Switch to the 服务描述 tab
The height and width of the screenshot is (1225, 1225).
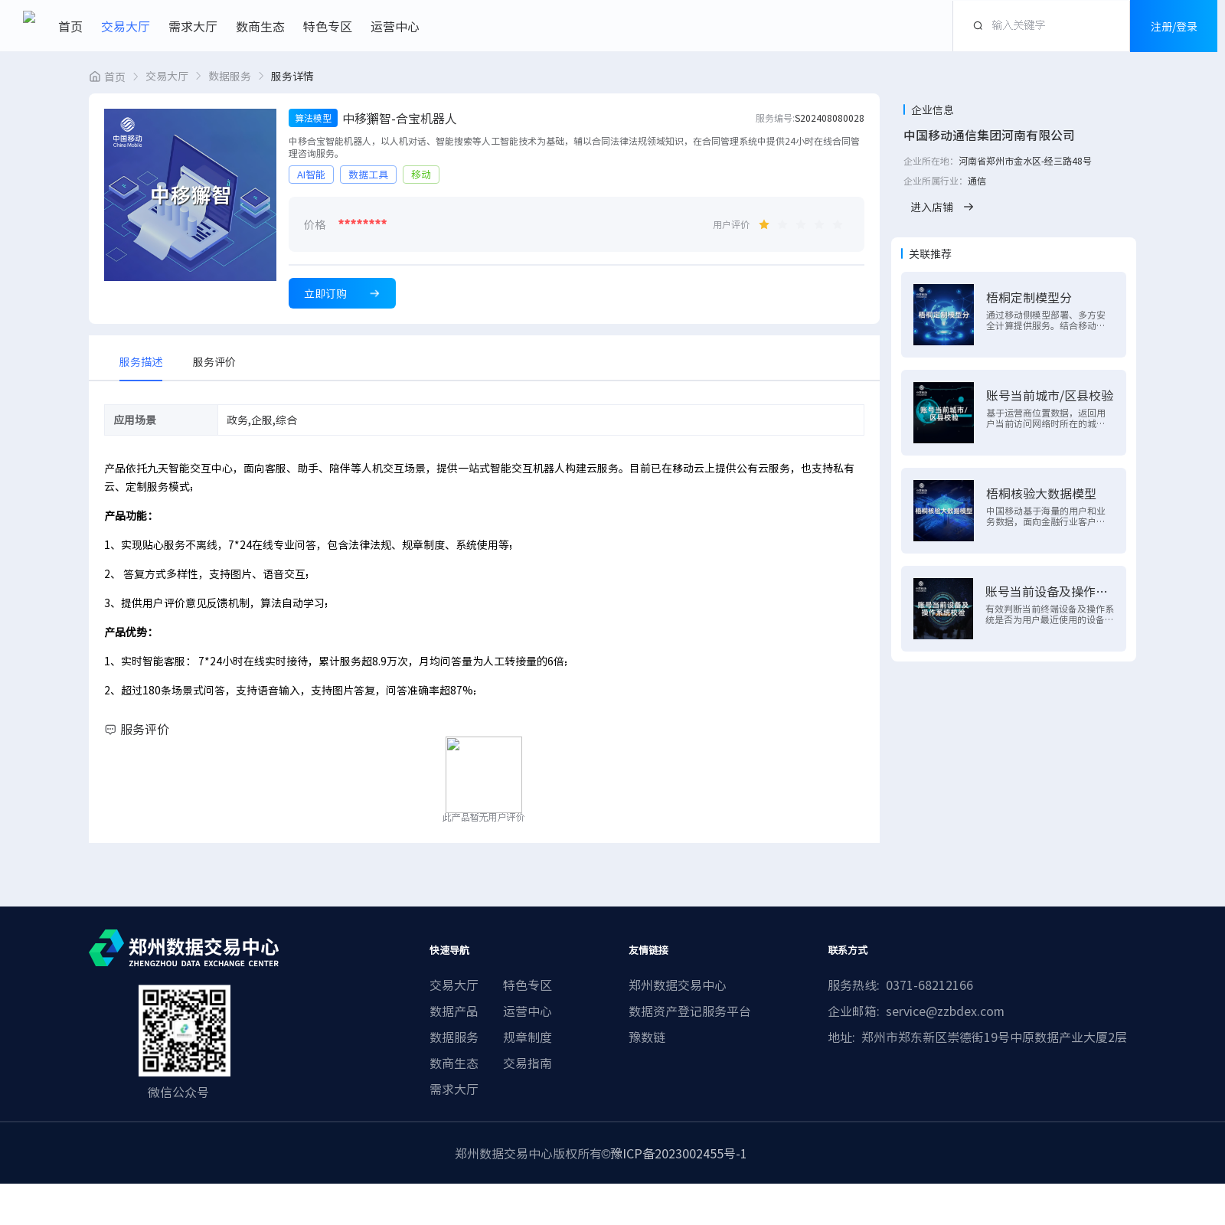pyautogui.click(x=141, y=362)
